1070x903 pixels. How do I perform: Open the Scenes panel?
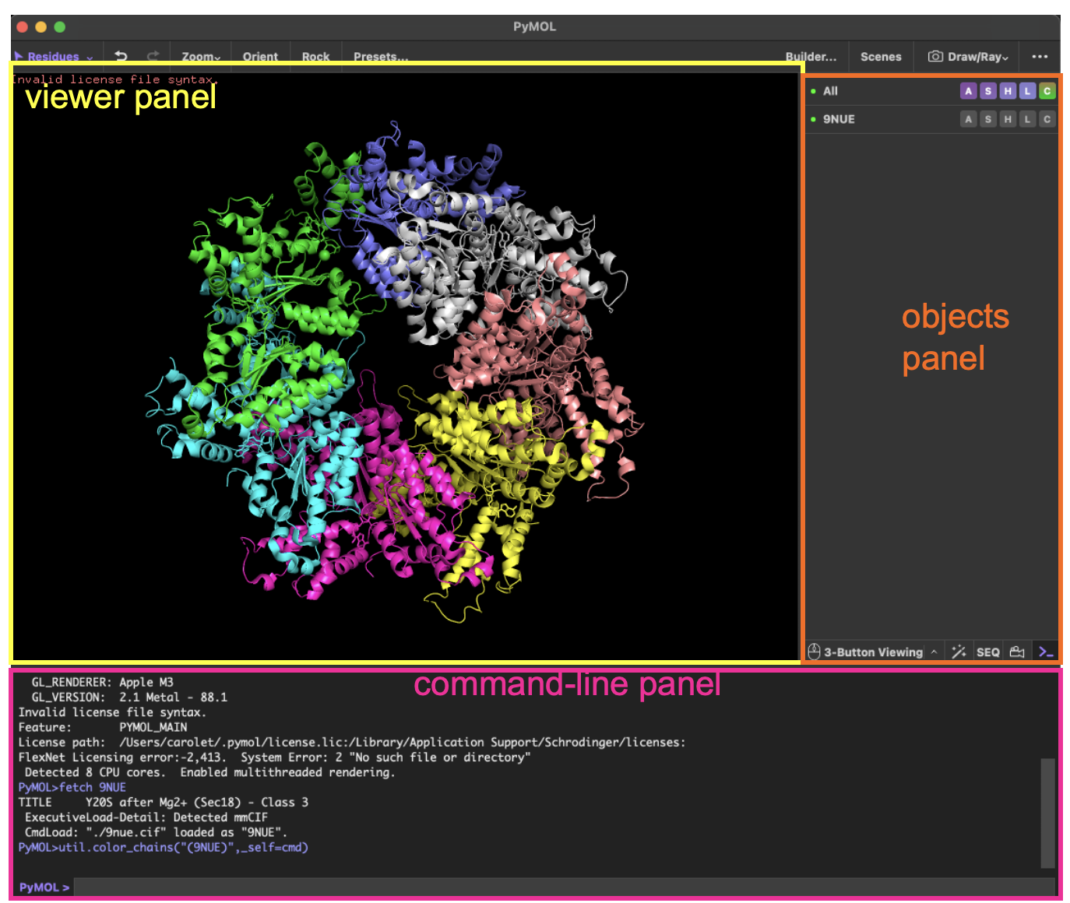point(881,57)
